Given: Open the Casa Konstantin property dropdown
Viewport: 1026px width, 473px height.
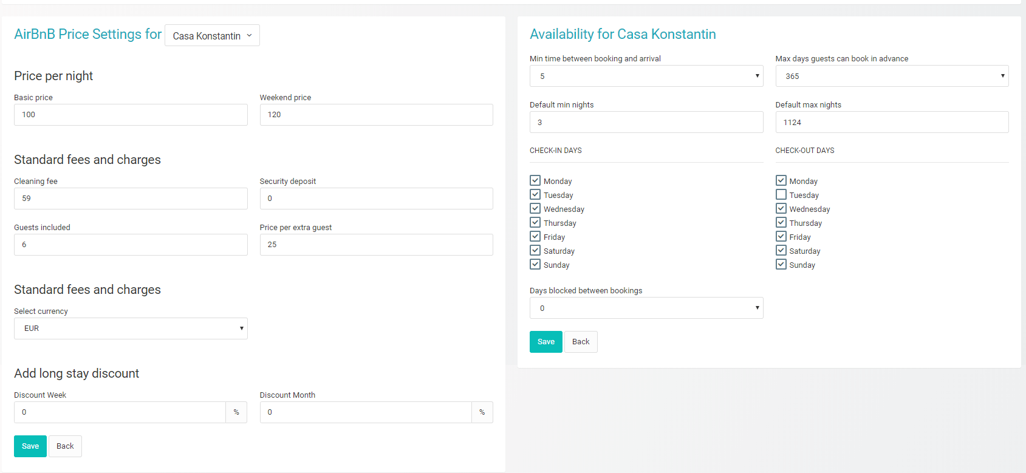Looking at the screenshot, I should (x=212, y=36).
